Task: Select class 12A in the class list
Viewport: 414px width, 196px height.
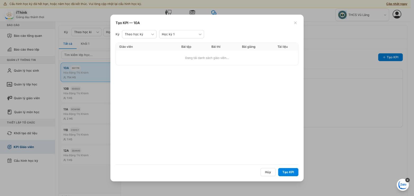Action: 86,155
